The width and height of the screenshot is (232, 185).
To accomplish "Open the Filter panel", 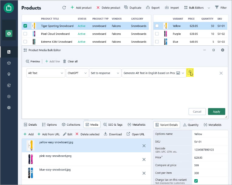I will 221,8.
